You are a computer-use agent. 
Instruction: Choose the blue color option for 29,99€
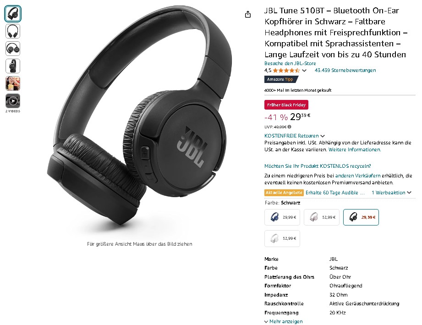click(282, 217)
